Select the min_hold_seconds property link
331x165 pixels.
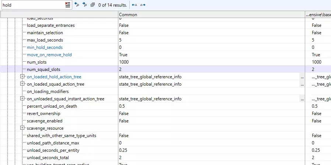point(45,47)
